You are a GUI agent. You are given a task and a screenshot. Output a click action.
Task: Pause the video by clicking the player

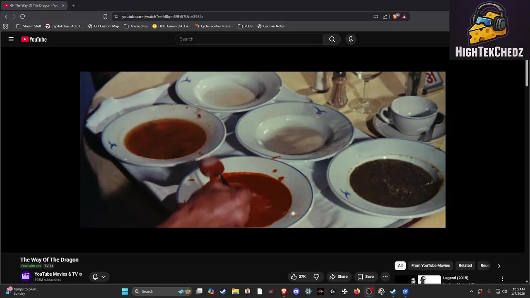pos(263,149)
